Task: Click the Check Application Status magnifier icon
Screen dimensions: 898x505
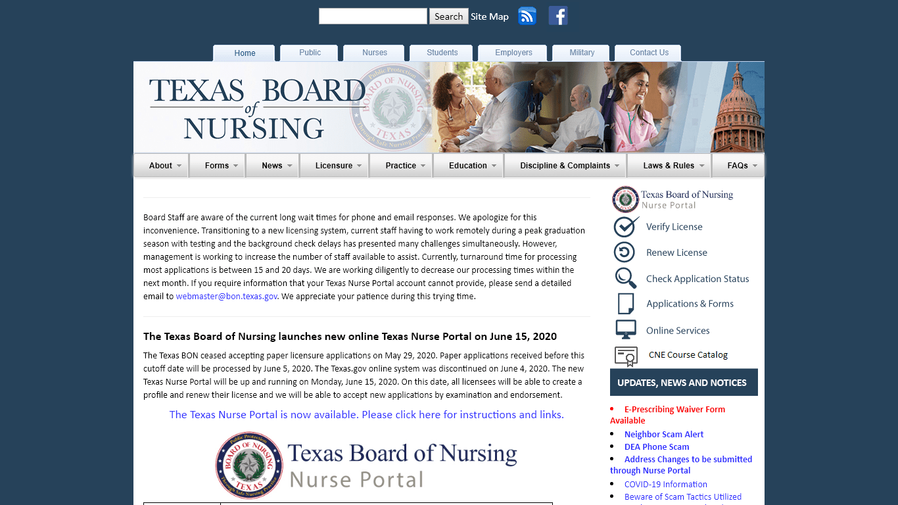Action: pos(626,278)
